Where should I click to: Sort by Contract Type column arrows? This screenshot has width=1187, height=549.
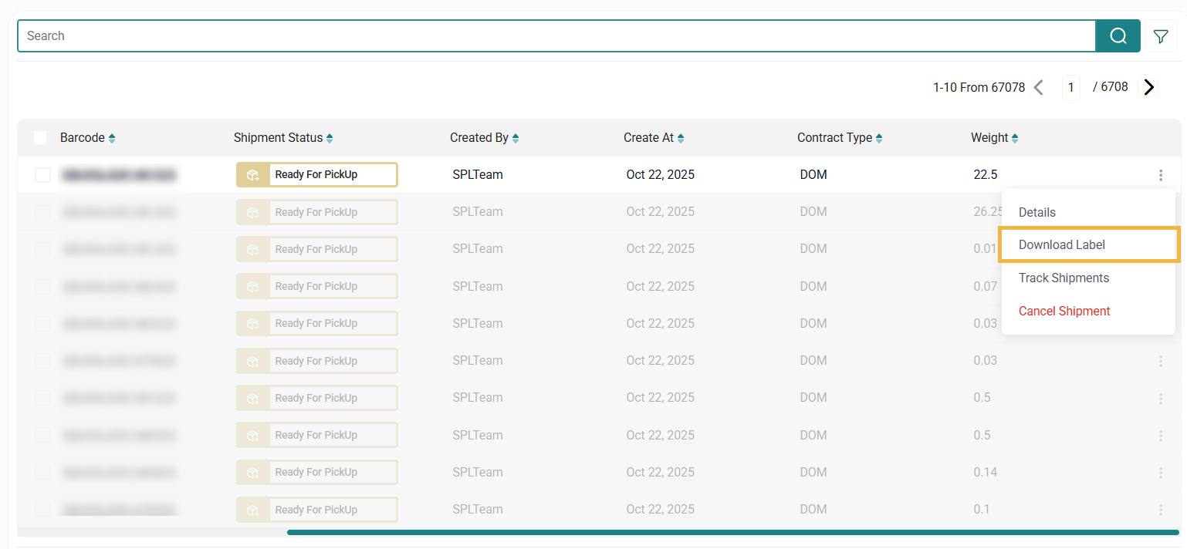879,138
